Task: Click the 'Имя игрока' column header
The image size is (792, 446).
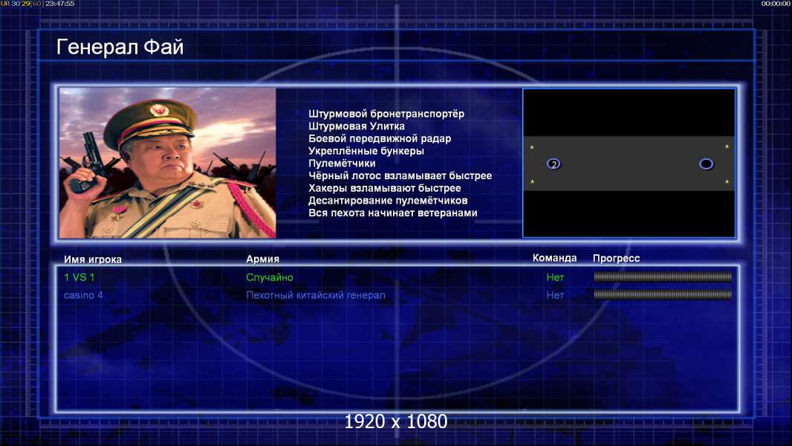Action: pos(93,259)
